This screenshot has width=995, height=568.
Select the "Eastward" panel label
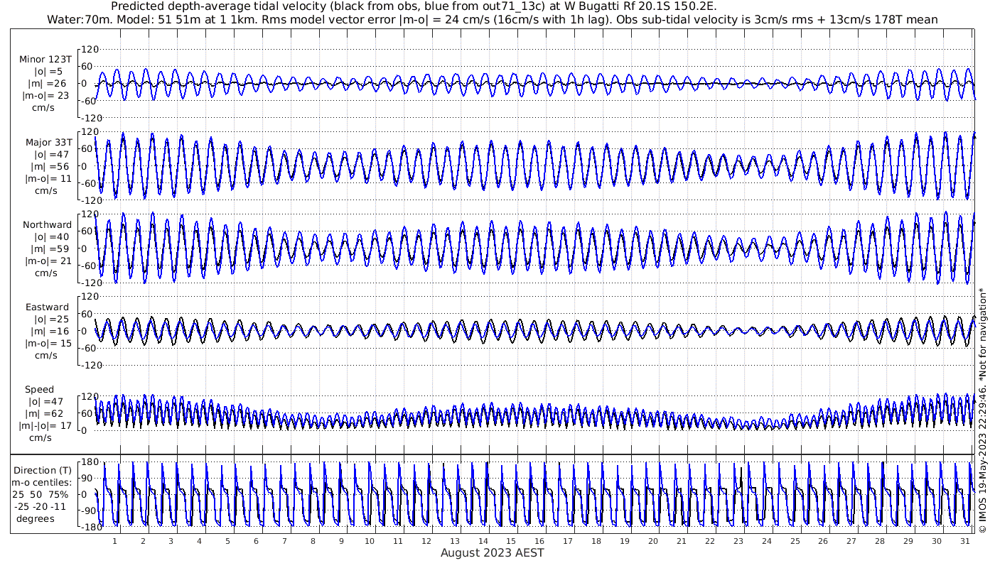47,307
